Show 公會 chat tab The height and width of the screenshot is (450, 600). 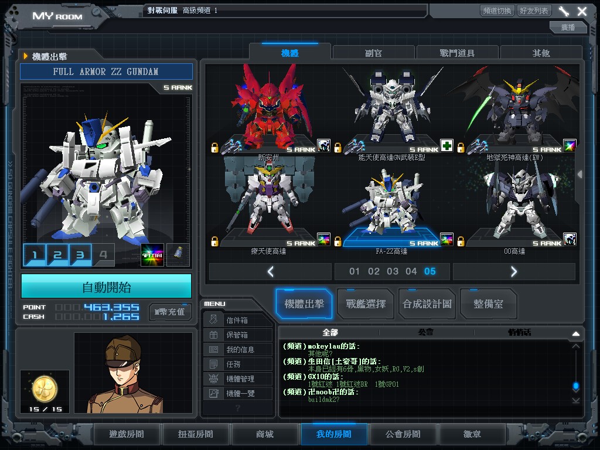(x=426, y=332)
